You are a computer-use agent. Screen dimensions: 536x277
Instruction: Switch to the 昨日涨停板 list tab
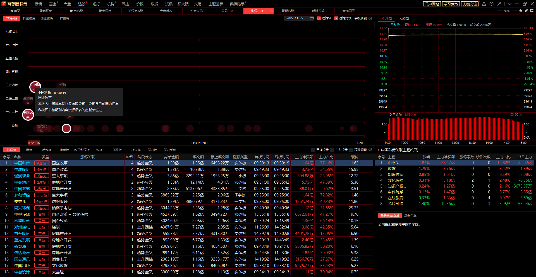(82, 150)
